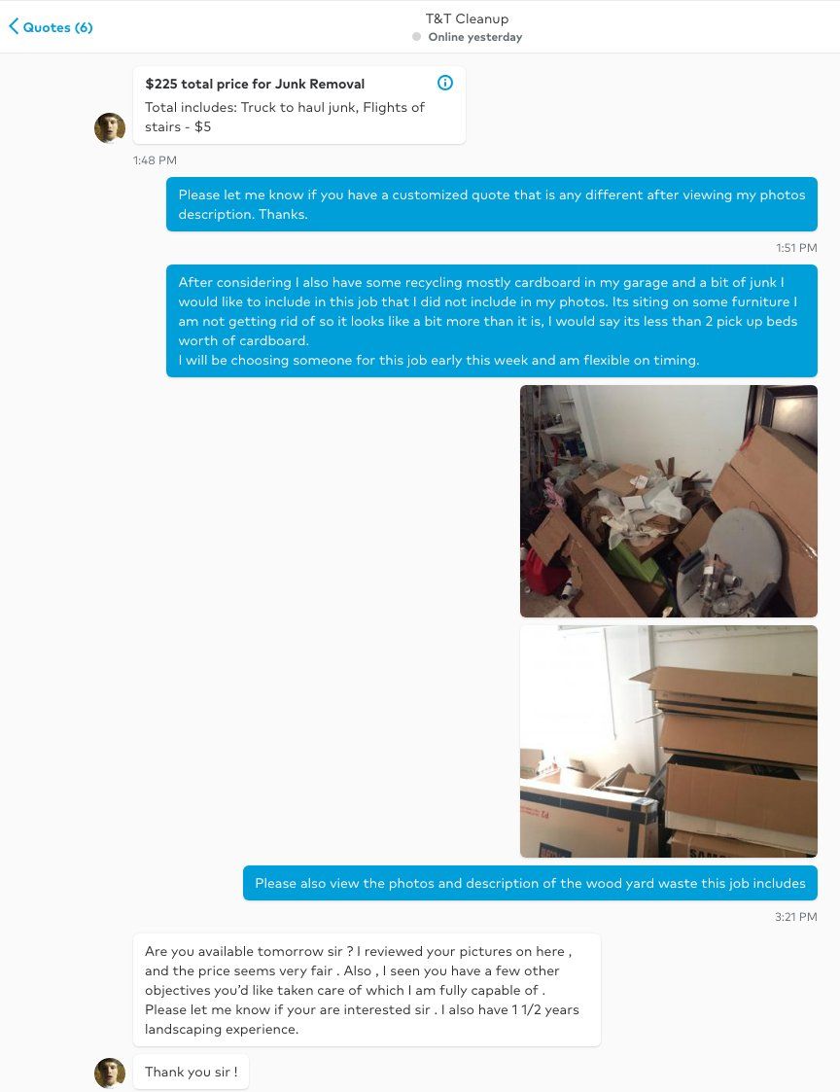Open the $225 total price quote card

(299, 105)
